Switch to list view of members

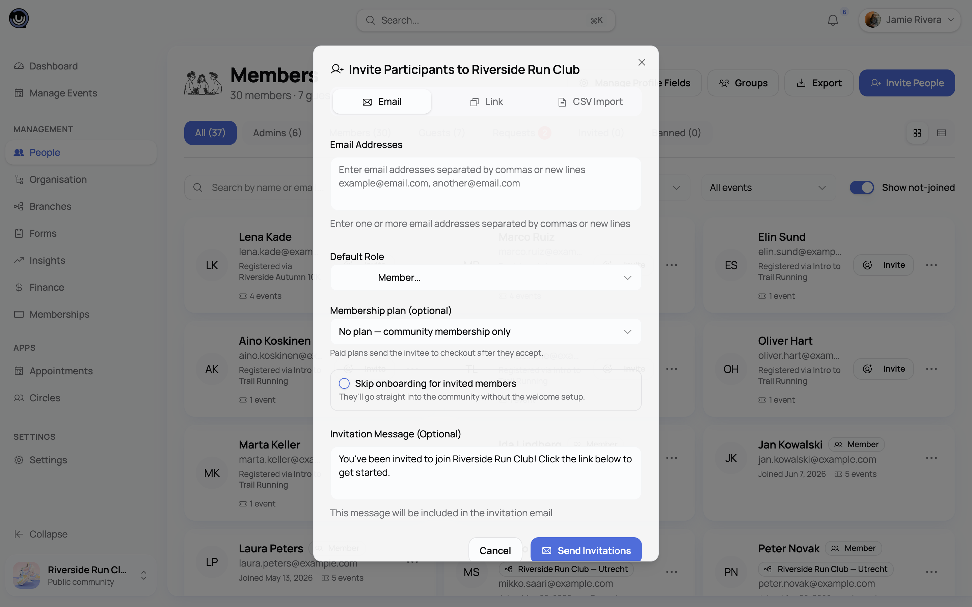[x=942, y=133]
